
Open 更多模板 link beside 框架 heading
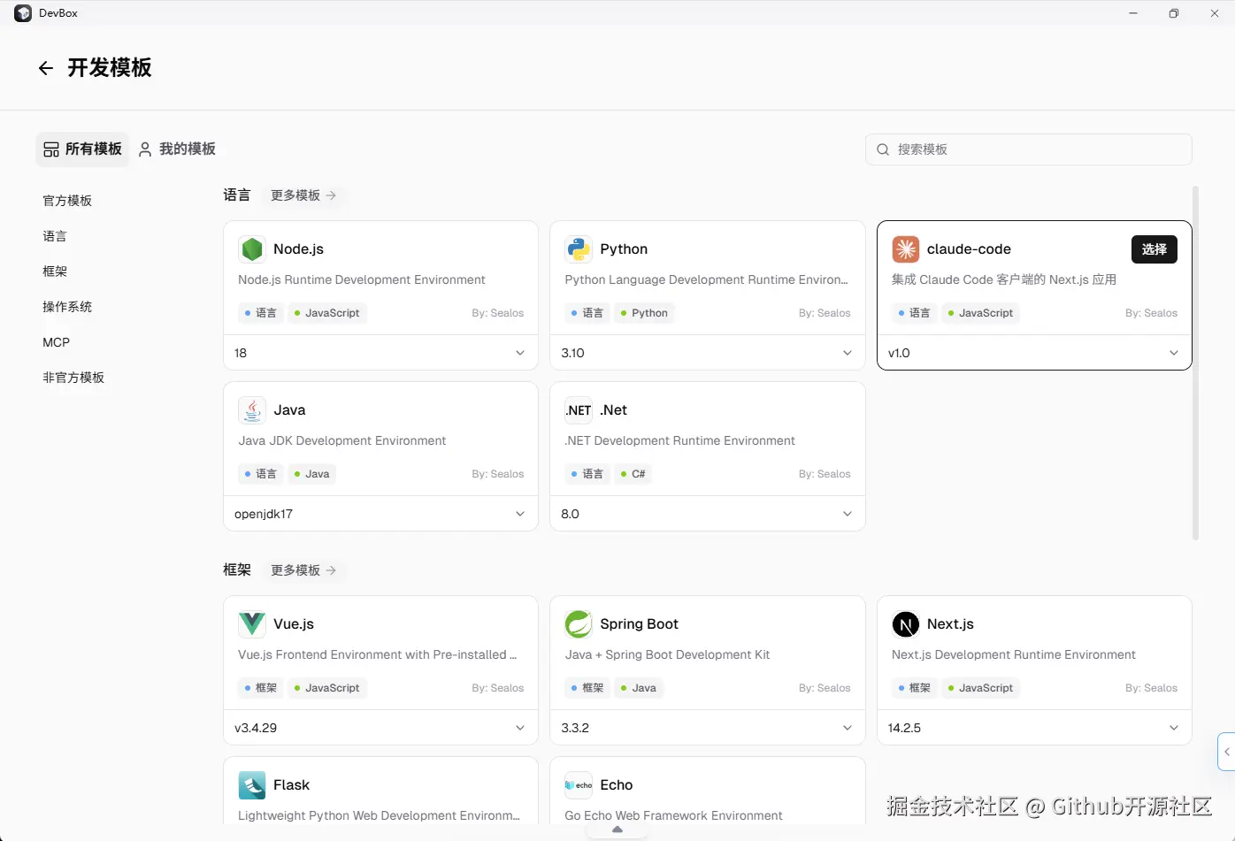303,570
